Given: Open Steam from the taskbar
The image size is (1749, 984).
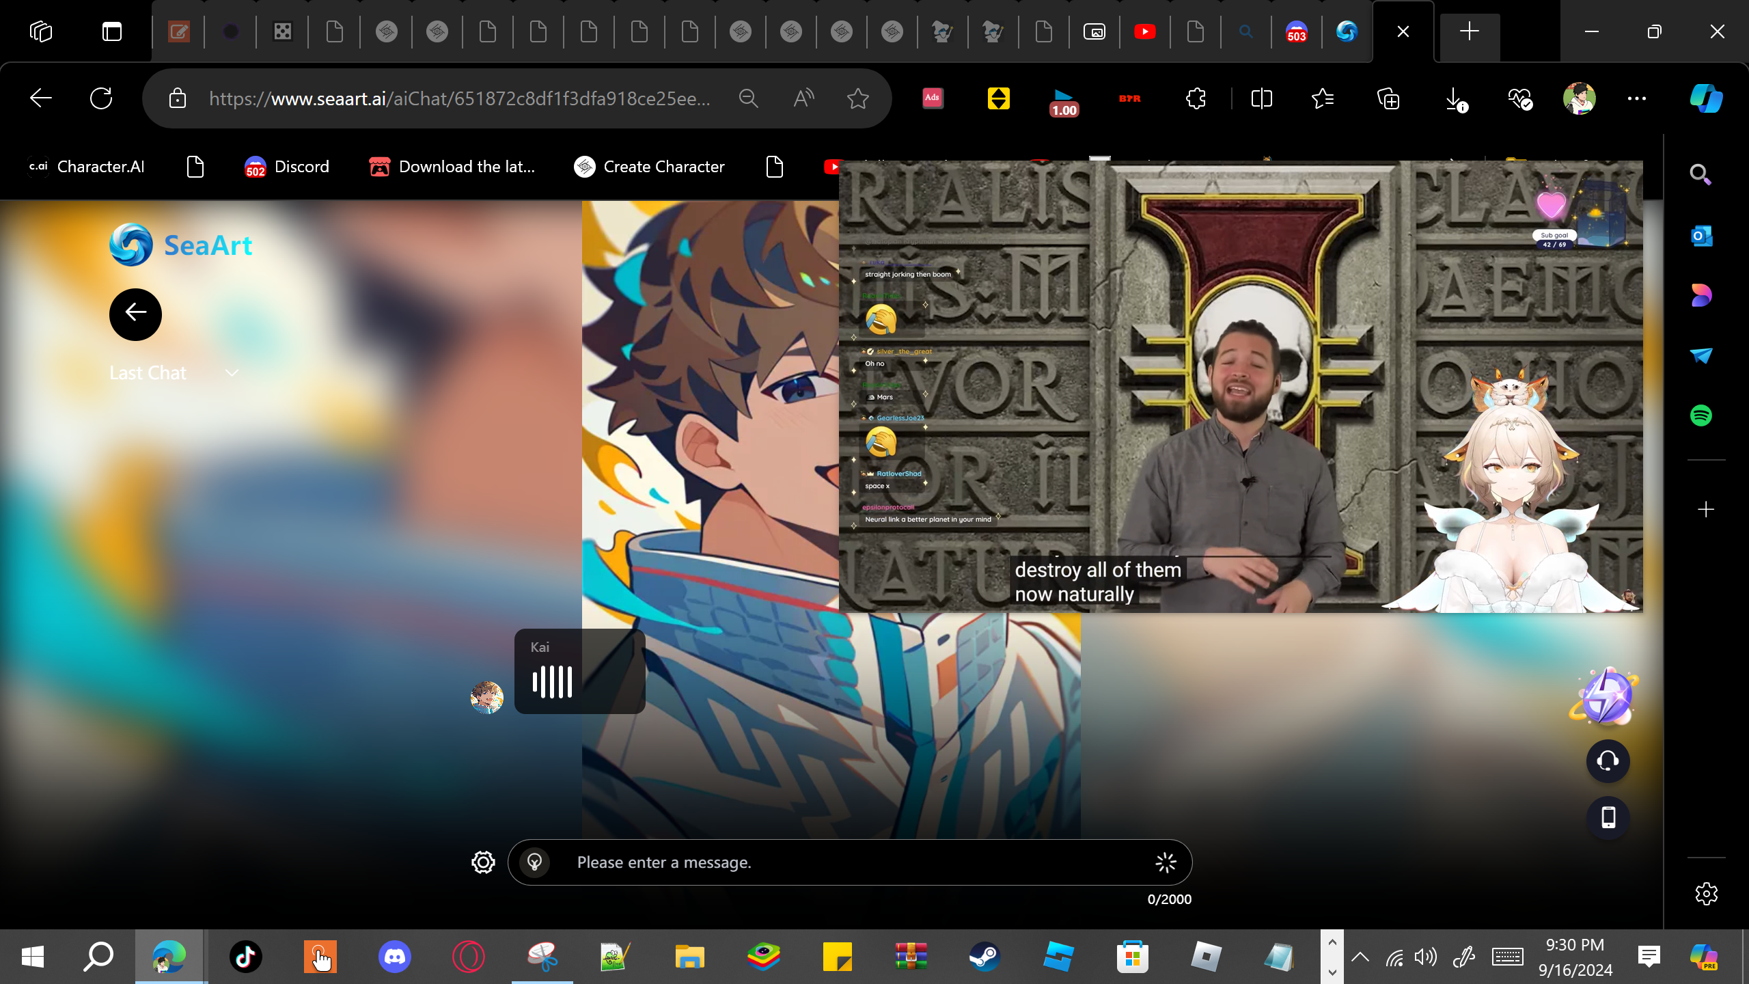Looking at the screenshot, I should tap(984, 957).
